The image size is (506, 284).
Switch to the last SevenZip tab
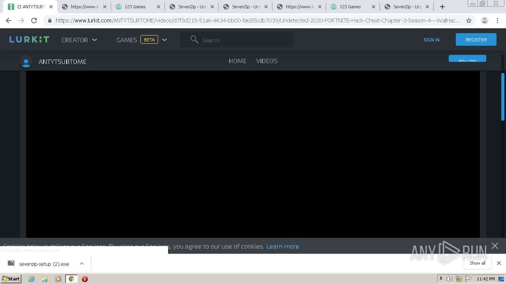tap(406, 7)
